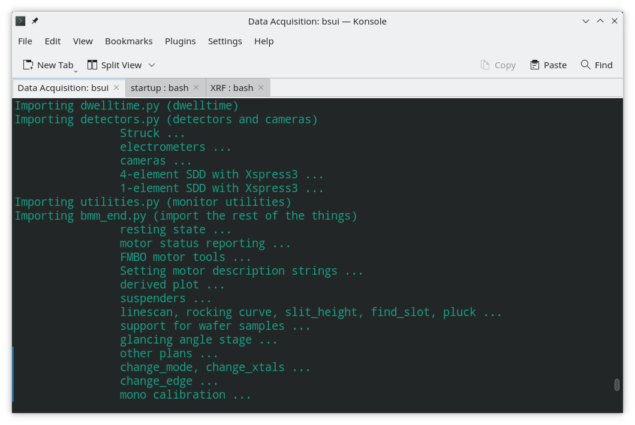
Task: Open the File menu
Action: tap(25, 41)
